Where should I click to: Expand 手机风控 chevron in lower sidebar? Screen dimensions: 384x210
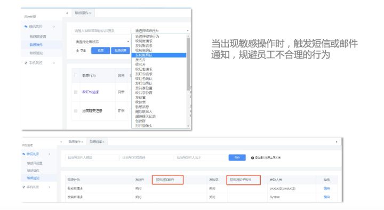[50, 187]
